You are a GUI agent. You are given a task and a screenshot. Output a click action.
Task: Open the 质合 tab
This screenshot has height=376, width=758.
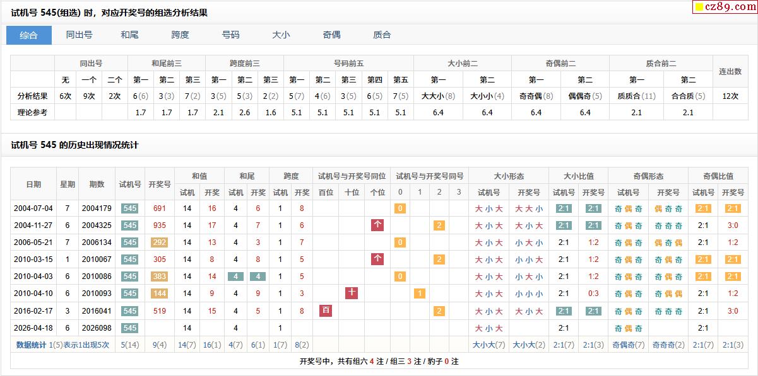click(x=382, y=35)
